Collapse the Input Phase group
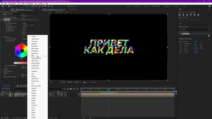 pyautogui.click(x=3, y=21)
